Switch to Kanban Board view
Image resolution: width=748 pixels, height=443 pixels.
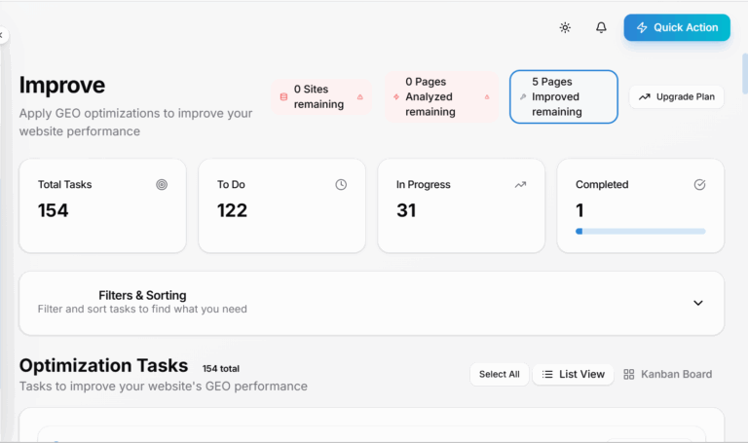(x=667, y=374)
